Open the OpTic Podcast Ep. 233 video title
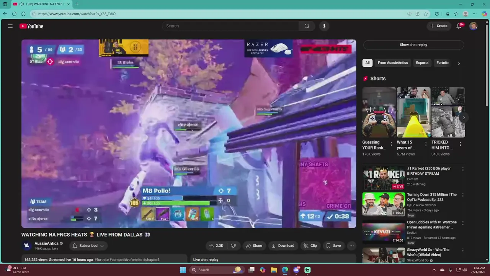This screenshot has height=276, width=490. pos(432,197)
